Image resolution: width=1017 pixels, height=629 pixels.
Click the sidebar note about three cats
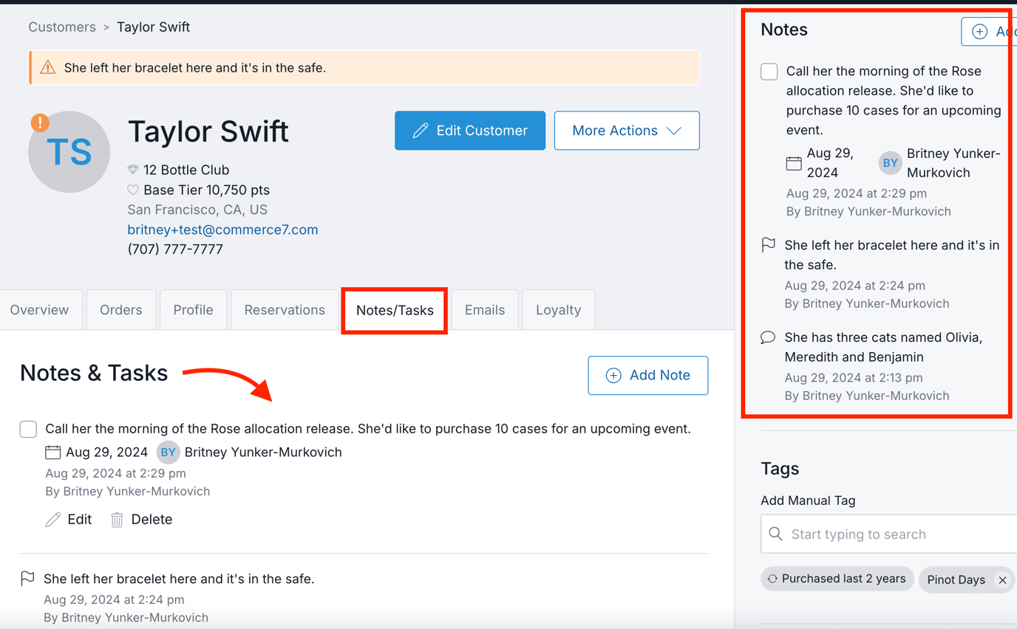(884, 347)
